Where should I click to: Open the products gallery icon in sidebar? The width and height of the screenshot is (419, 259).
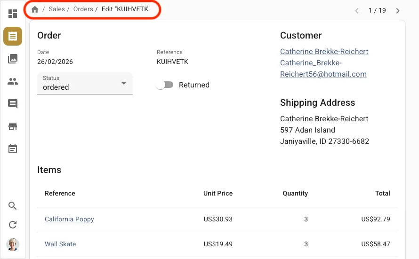pyautogui.click(x=13, y=59)
